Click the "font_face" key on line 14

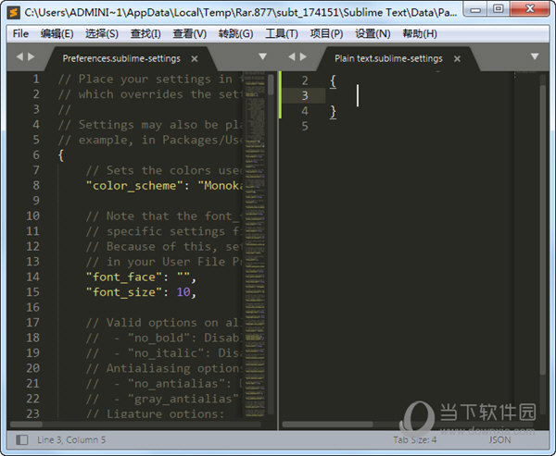click(126, 277)
